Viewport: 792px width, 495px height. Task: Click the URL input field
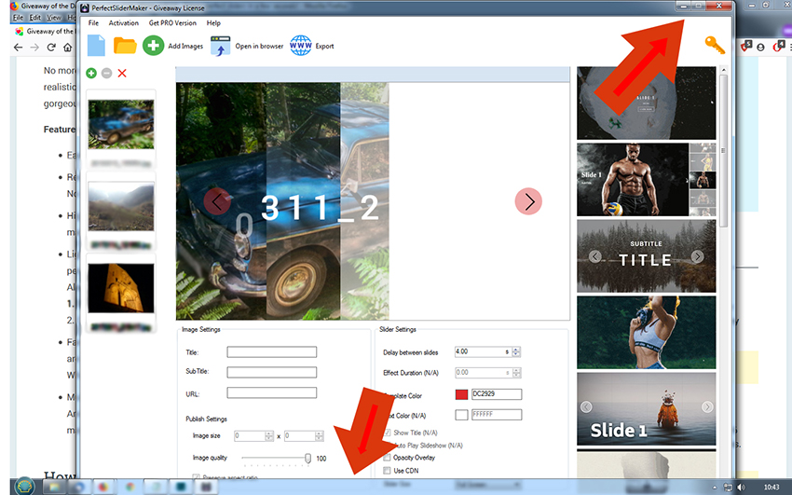pyautogui.click(x=272, y=393)
